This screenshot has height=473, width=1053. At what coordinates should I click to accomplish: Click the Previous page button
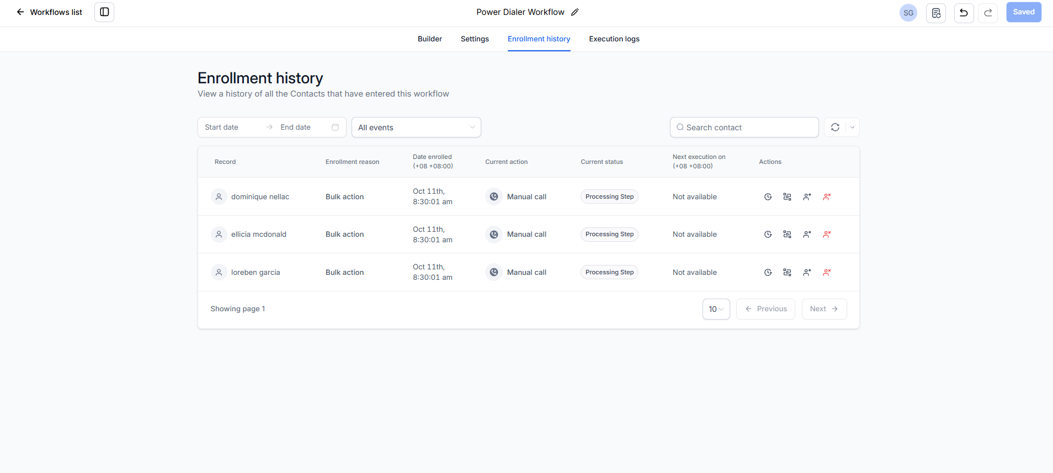pyautogui.click(x=765, y=309)
